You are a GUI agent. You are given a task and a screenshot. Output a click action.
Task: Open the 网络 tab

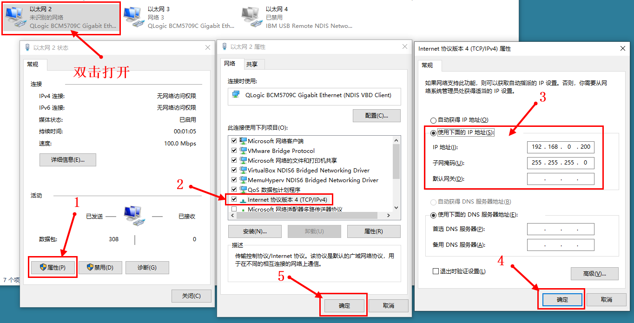click(230, 64)
